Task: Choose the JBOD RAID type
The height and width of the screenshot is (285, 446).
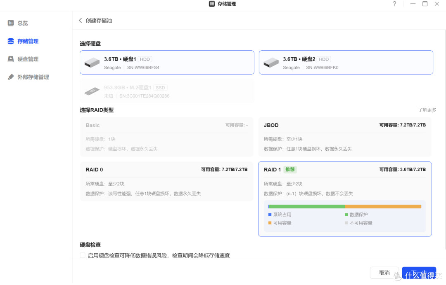Action: 345,137
